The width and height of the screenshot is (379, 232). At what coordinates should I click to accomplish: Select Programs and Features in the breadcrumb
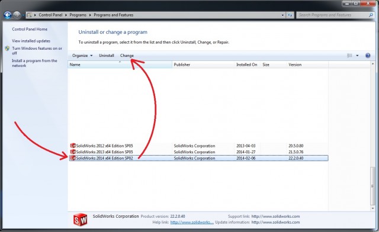(113, 15)
